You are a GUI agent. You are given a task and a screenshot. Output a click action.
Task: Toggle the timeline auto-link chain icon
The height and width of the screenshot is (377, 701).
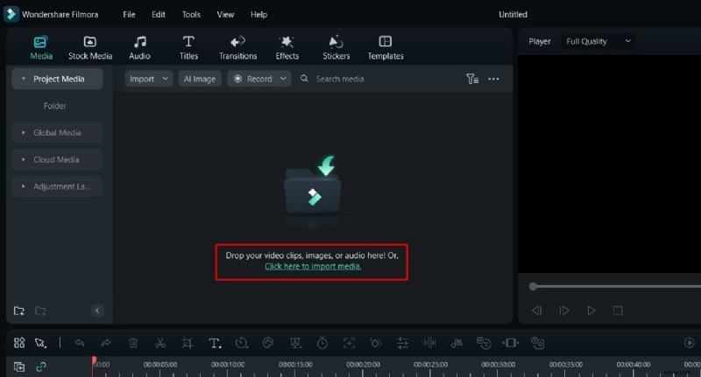pyautogui.click(x=40, y=367)
